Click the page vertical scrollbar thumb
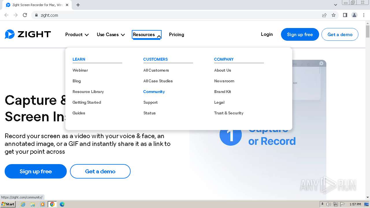Image resolution: width=370 pixels, height=208 pixels. (x=367, y=32)
